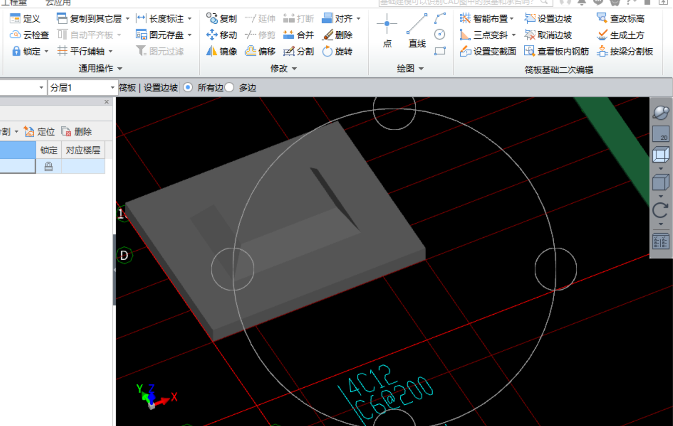
Task: Open 查看板内钢筋 view slab rebar
Action: (556, 51)
